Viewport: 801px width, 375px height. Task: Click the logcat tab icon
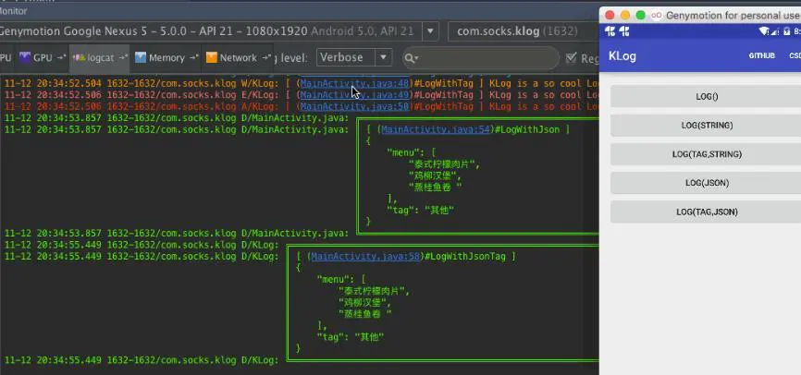[x=80, y=57]
